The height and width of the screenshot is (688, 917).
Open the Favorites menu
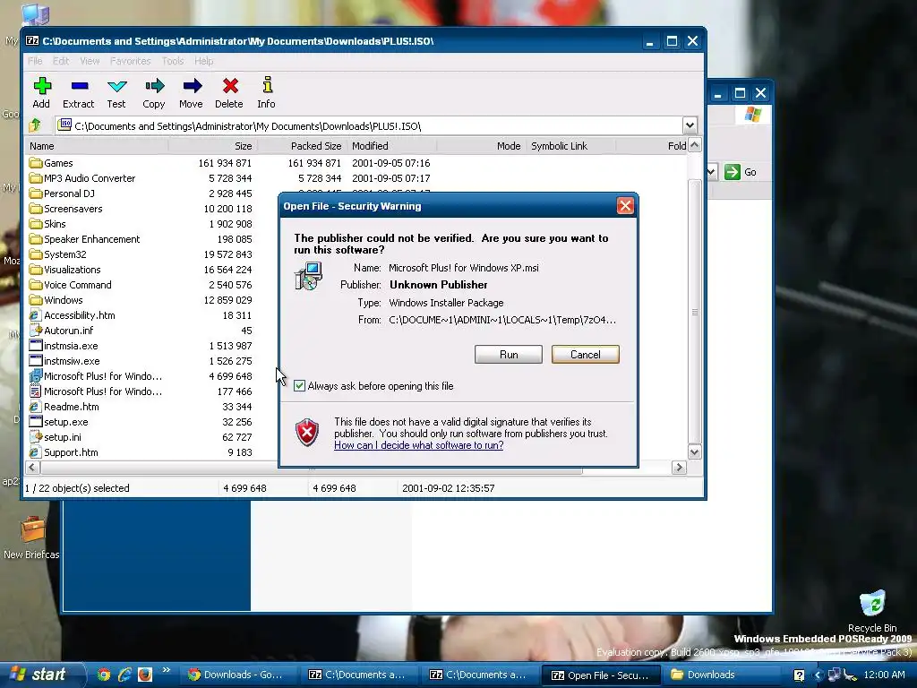point(131,61)
